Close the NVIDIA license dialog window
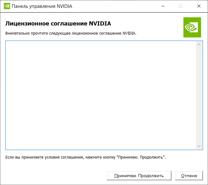208x185 pixels. pyautogui.click(x=199, y=6)
